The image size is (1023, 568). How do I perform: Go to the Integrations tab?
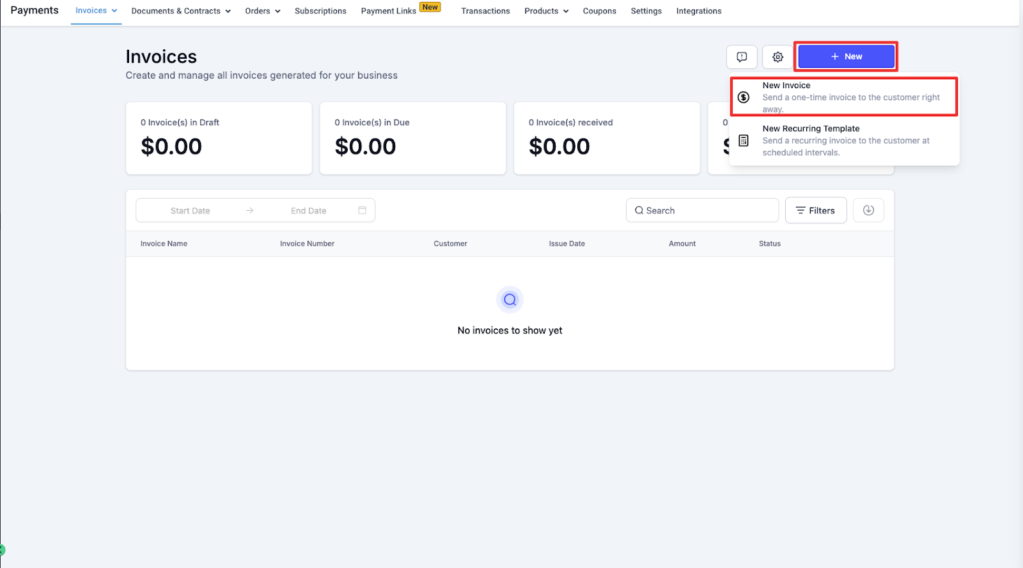tap(699, 11)
